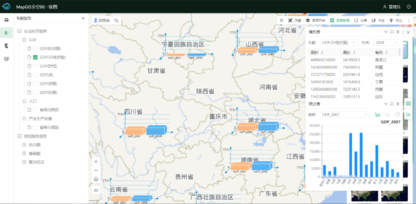Open the 指标 GDP_2007 dropdown
The image size is (416, 204).
pyautogui.click(x=345, y=115)
